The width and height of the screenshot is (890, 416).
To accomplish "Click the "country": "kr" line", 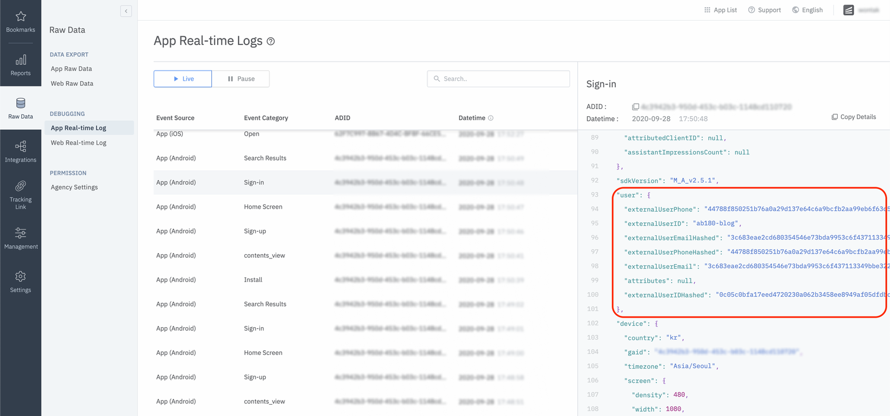I will point(654,338).
